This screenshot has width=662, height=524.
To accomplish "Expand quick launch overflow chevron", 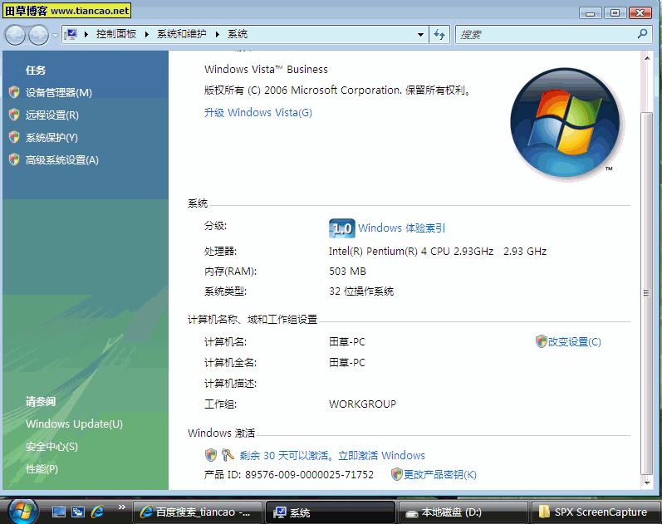I will [x=121, y=507].
